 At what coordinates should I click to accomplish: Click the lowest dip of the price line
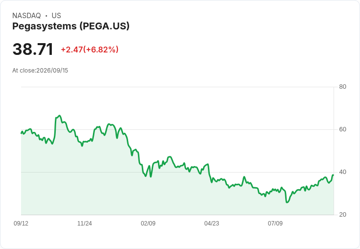tap(287, 202)
